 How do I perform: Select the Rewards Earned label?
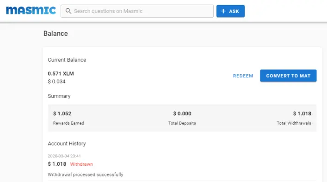tap(68, 123)
